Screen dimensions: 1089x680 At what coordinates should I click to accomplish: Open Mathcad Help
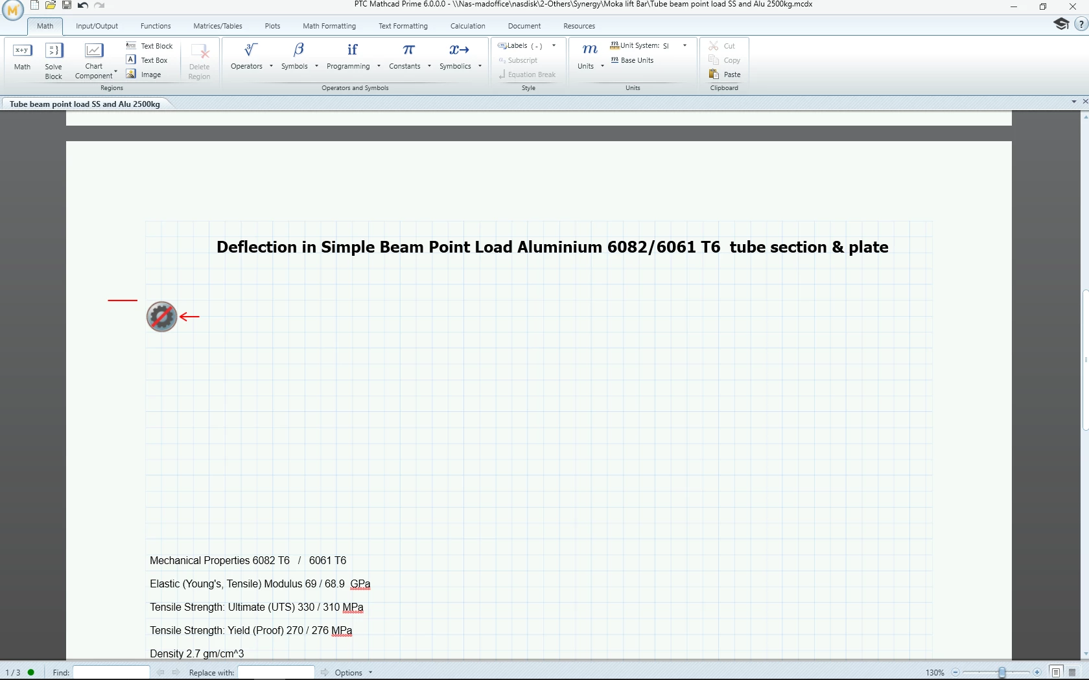tap(1081, 24)
